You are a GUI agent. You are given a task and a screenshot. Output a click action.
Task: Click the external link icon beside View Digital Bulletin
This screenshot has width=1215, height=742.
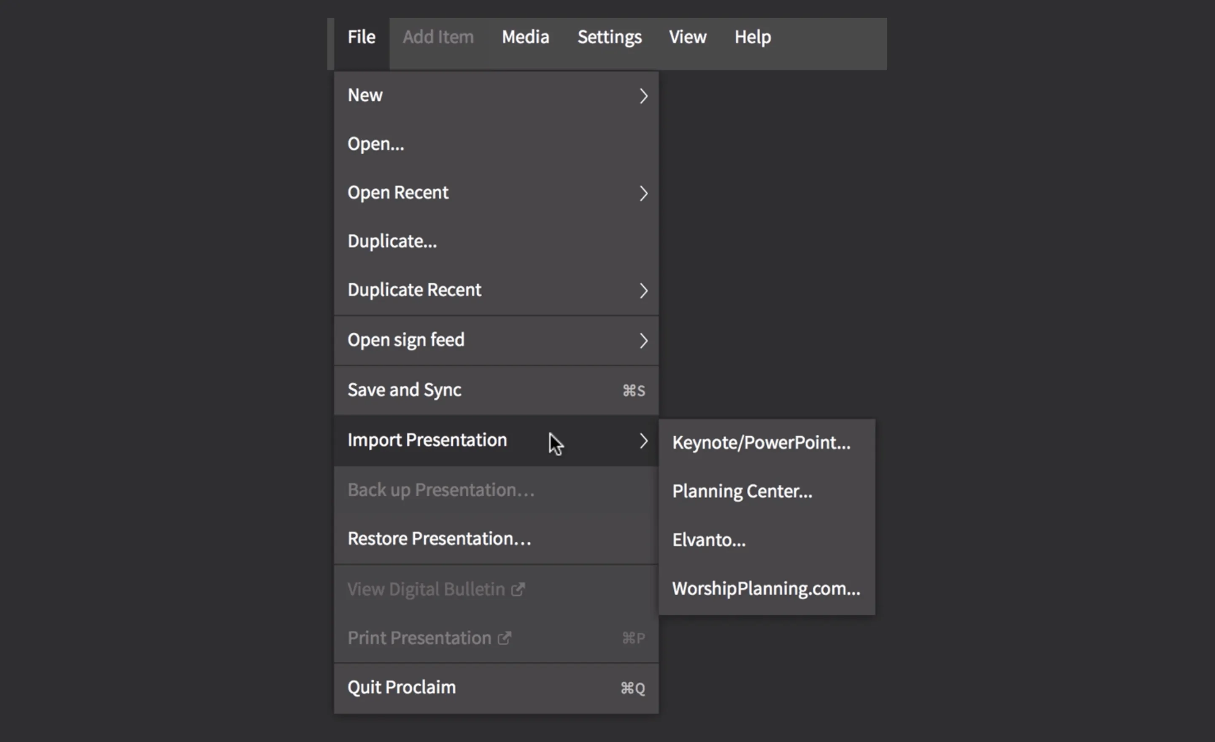[x=518, y=589]
